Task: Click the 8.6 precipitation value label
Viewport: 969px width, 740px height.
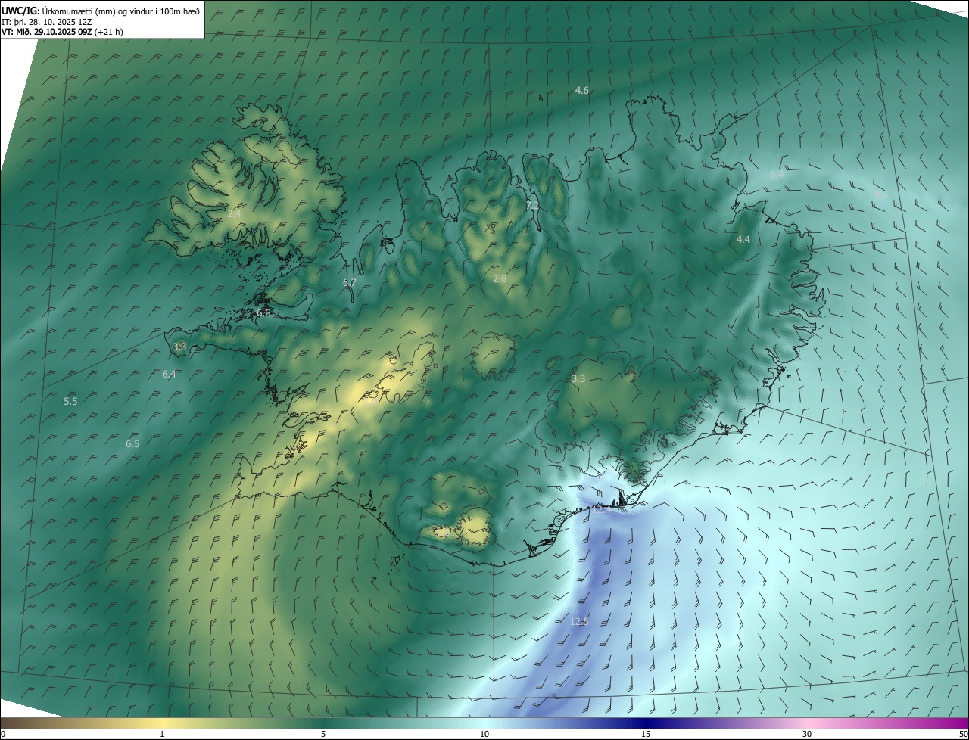Action: point(880,194)
